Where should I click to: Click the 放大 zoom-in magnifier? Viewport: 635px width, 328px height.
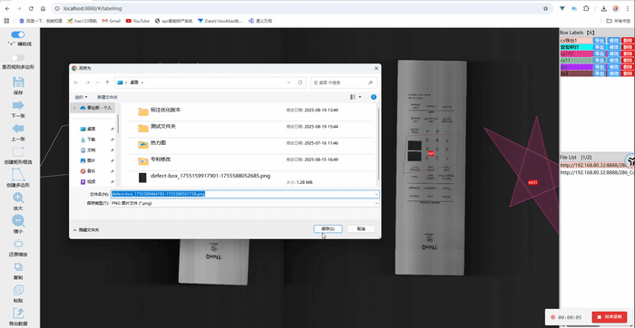point(18,198)
